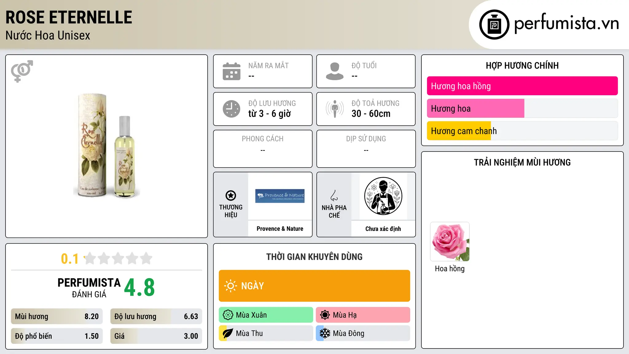Click the leaf icon for Mùa Thu
This screenshot has height=354, width=629.
(228, 333)
